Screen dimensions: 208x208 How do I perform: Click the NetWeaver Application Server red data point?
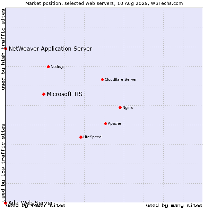[x=6, y=49]
